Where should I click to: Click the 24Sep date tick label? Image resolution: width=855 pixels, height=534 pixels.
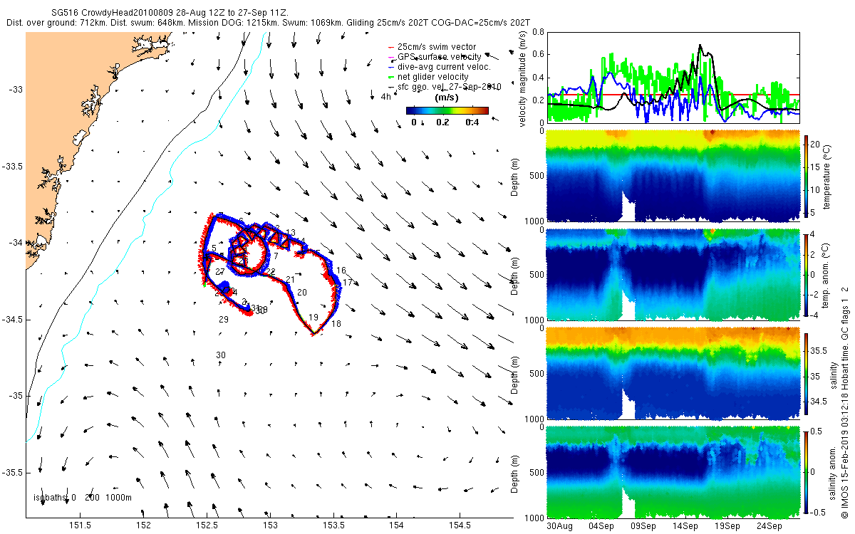tap(769, 526)
